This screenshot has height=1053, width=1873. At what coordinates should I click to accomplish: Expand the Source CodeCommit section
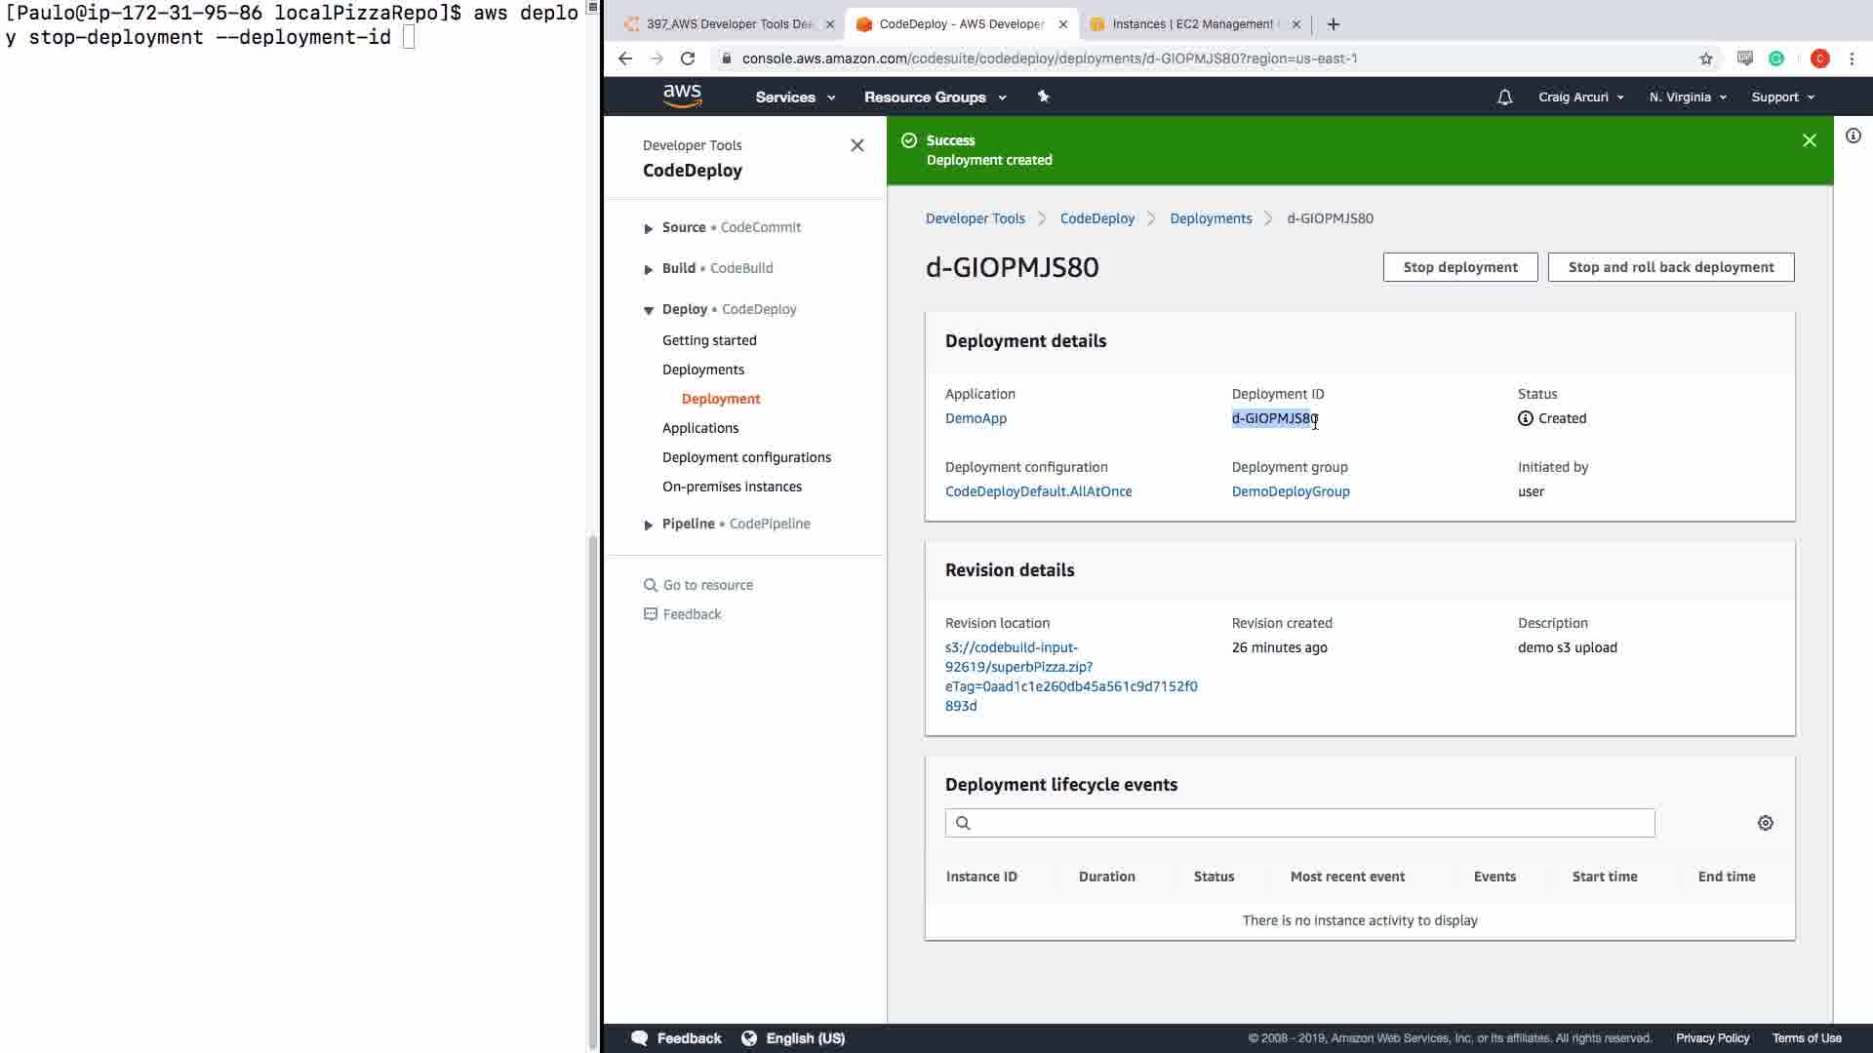(649, 228)
